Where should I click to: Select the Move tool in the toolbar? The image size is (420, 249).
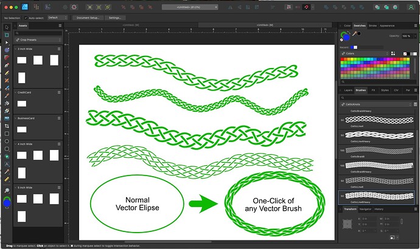point(7,27)
